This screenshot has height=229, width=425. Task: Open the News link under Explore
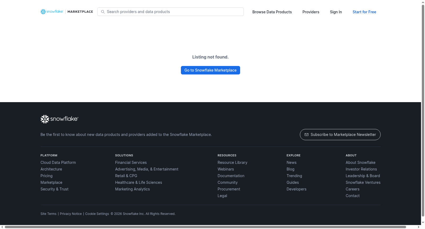291,163
